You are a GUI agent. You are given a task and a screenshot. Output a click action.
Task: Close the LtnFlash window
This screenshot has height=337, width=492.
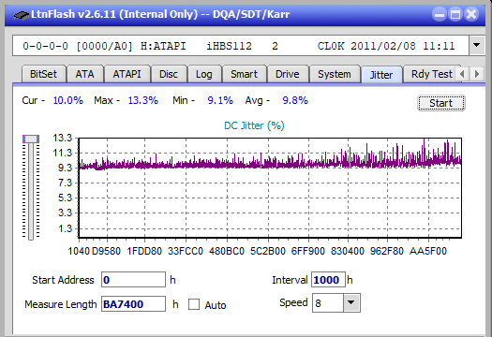click(x=471, y=14)
